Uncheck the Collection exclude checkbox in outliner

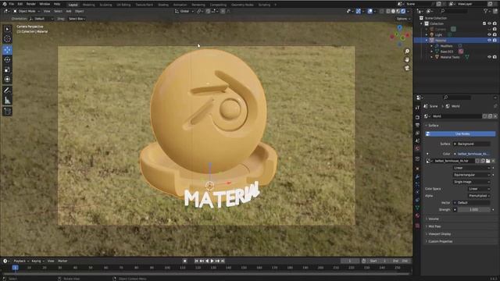pos(484,23)
